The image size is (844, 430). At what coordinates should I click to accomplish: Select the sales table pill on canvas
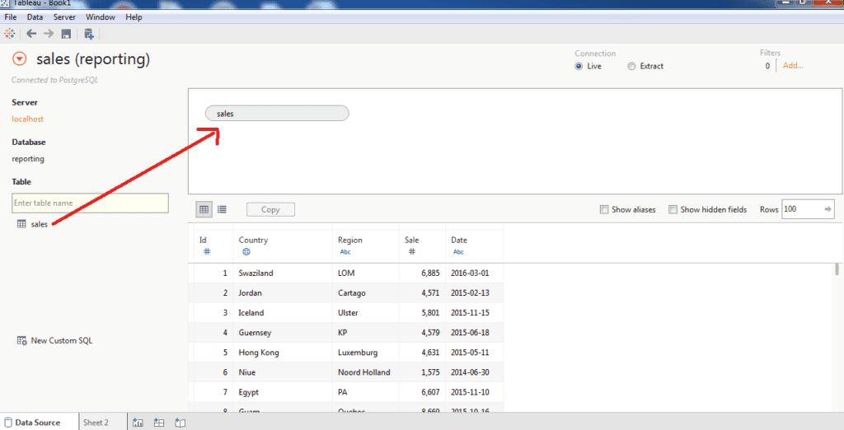point(277,113)
